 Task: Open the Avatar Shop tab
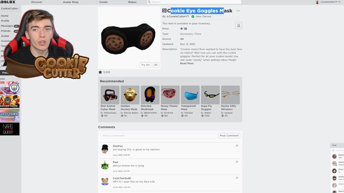71,2
